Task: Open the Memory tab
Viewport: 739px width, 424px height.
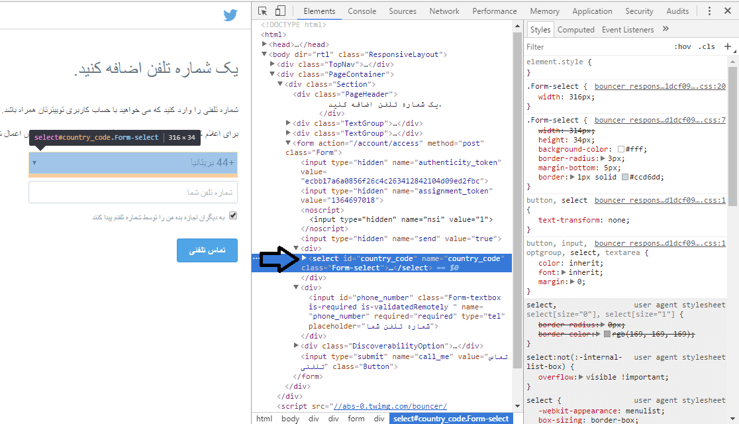Action: (544, 11)
